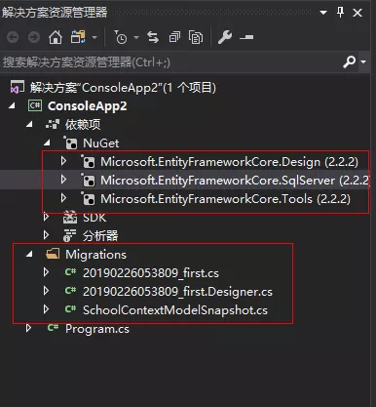The width and height of the screenshot is (376, 407).
Task: Select the 依赖项 node label
Action: point(83,124)
